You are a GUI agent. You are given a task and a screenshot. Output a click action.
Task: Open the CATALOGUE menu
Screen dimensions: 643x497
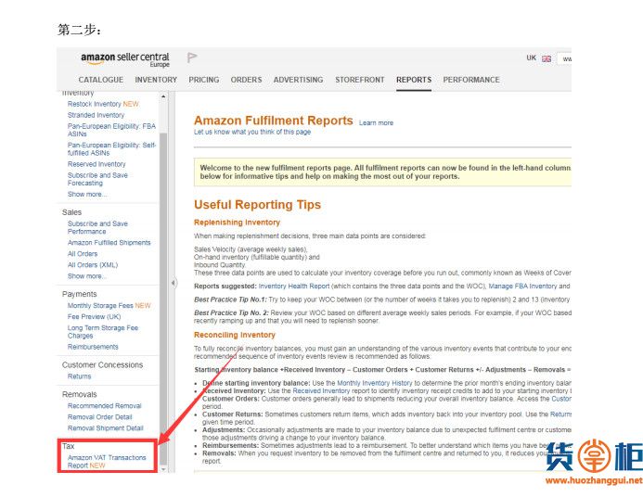click(101, 80)
